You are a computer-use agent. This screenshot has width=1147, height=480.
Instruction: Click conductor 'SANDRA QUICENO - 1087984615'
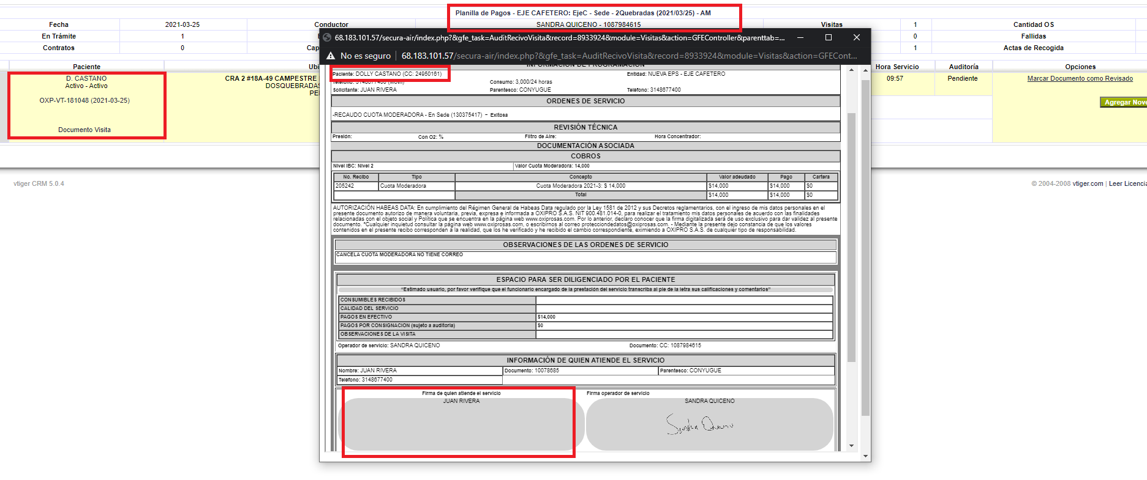[589, 24]
